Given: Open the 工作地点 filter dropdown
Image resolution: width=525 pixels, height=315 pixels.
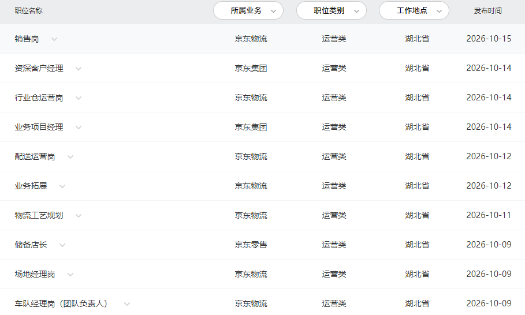Looking at the screenshot, I should click(x=414, y=11).
